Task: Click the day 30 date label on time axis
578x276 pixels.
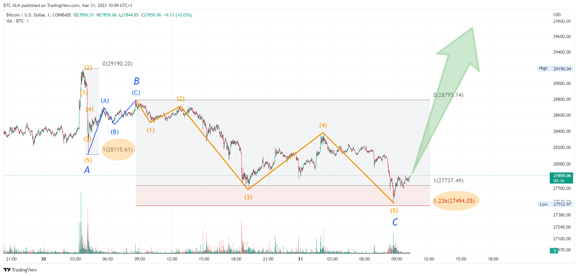Action: (x=43, y=259)
